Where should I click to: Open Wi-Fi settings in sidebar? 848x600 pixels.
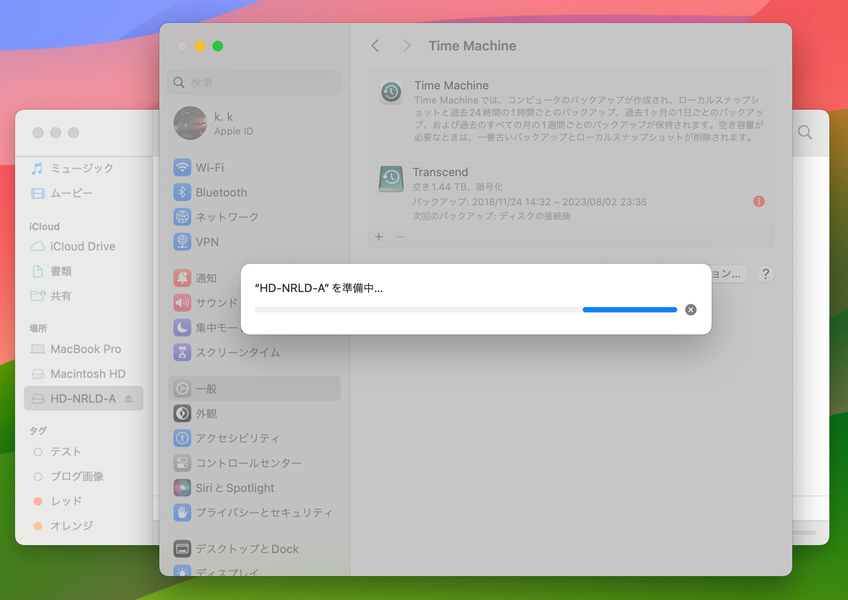point(254,168)
